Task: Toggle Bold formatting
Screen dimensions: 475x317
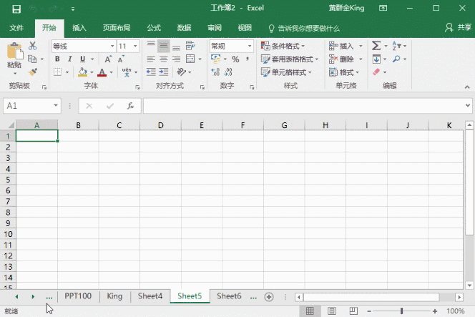Action: point(57,59)
